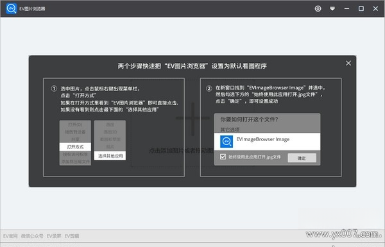Viewport: 385px width, 247px height.
Task: Open settings via the target-shaped title bar icon
Action: coord(318,8)
